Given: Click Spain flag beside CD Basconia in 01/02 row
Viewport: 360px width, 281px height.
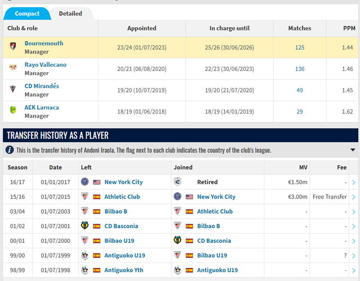Looking at the screenshot, I should tap(97, 226).
